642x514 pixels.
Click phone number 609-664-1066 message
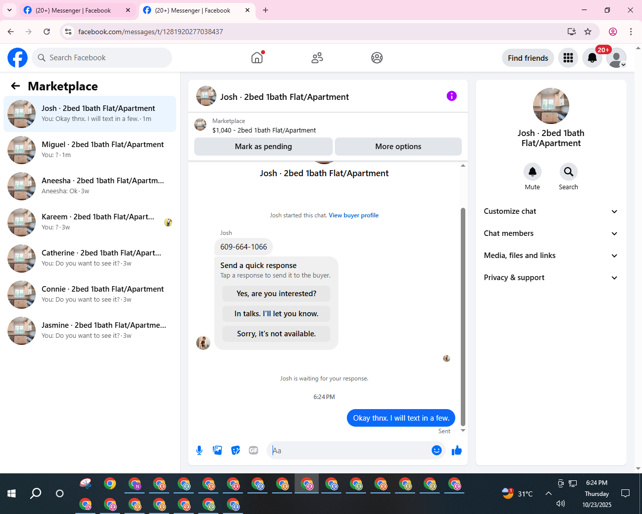pyautogui.click(x=244, y=246)
